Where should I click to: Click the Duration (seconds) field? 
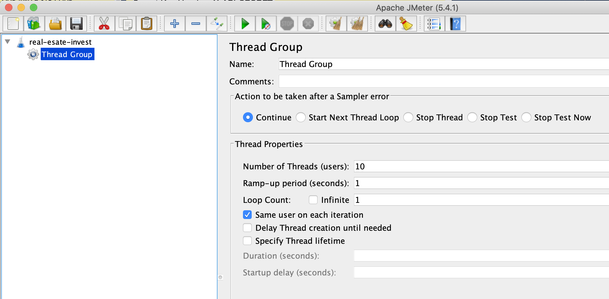481,256
